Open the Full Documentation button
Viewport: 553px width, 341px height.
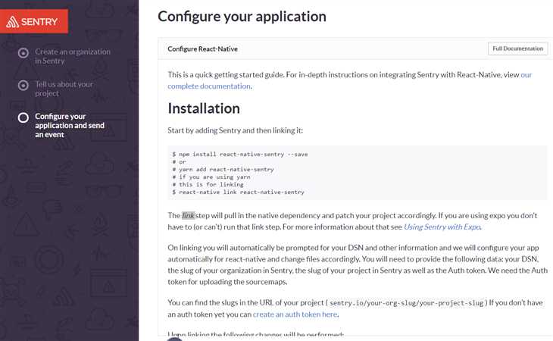517,48
